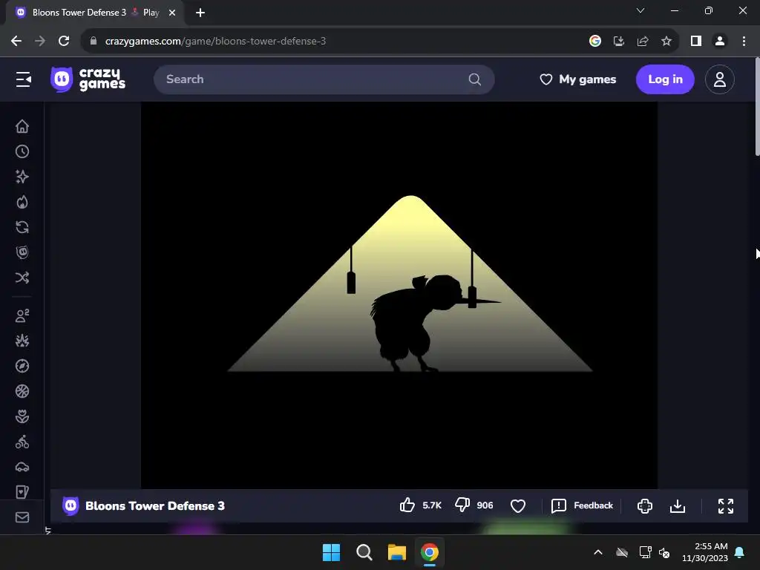The width and height of the screenshot is (760, 570).
Task: Click the search magnifier icon in search bar
Action: tap(475, 79)
